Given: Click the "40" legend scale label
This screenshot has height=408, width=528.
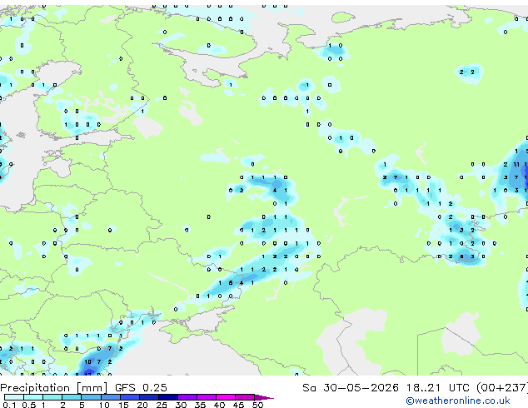Looking at the screenshot, I should pos(219,405).
